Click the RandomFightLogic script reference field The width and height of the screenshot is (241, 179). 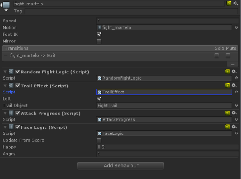164,78
